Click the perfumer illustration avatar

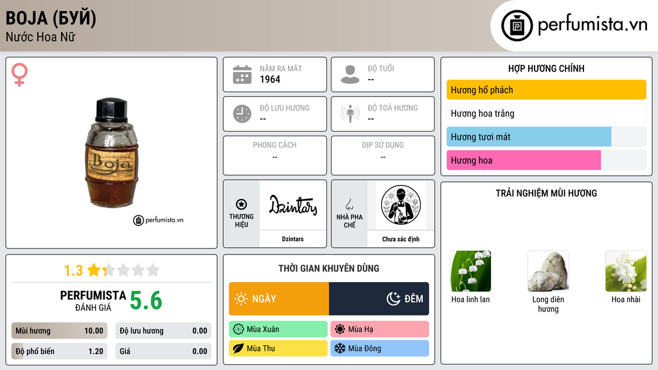tap(401, 205)
